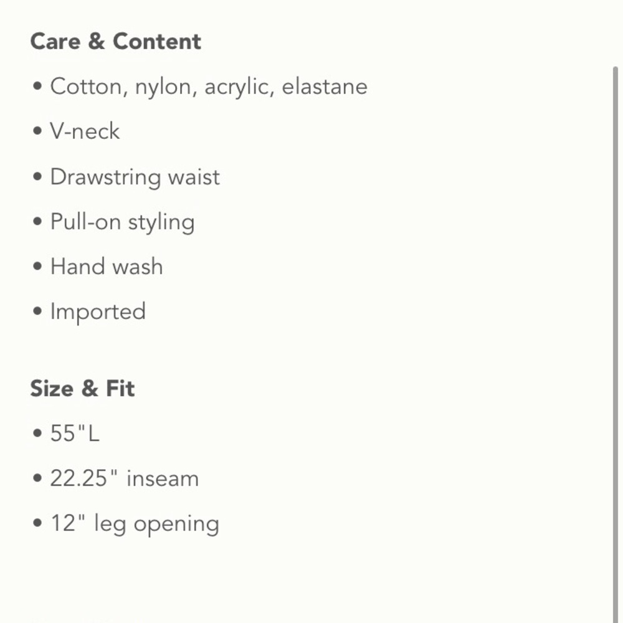Select the Drawstring waist text
The width and height of the screenshot is (623, 623).
click(135, 177)
